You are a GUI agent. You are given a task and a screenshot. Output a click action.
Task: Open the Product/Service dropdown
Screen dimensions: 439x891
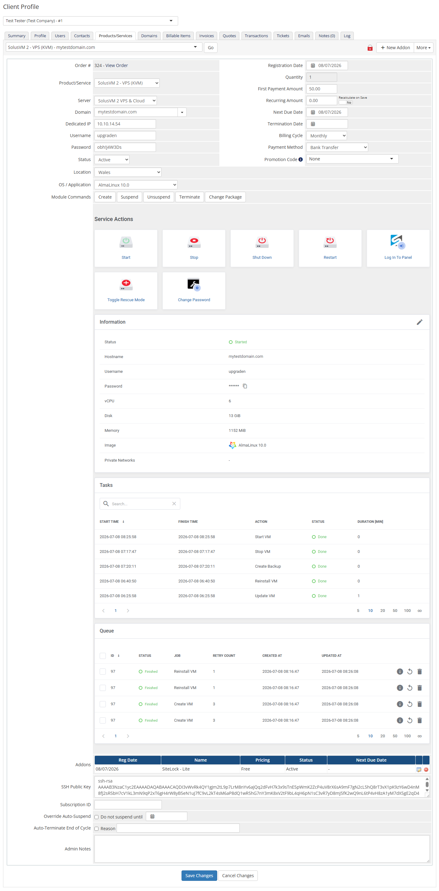pos(127,83)
